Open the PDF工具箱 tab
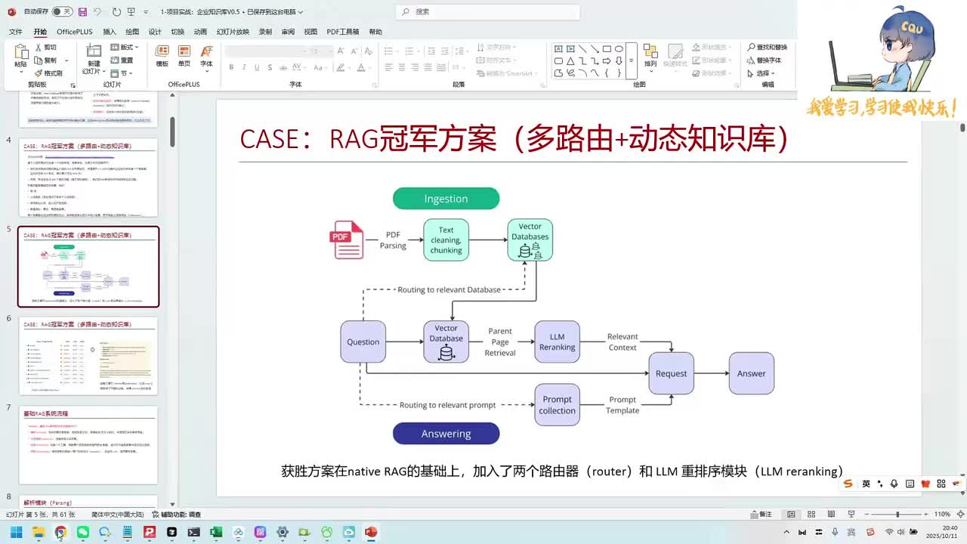The image size is (967, 544). [343, 32]
